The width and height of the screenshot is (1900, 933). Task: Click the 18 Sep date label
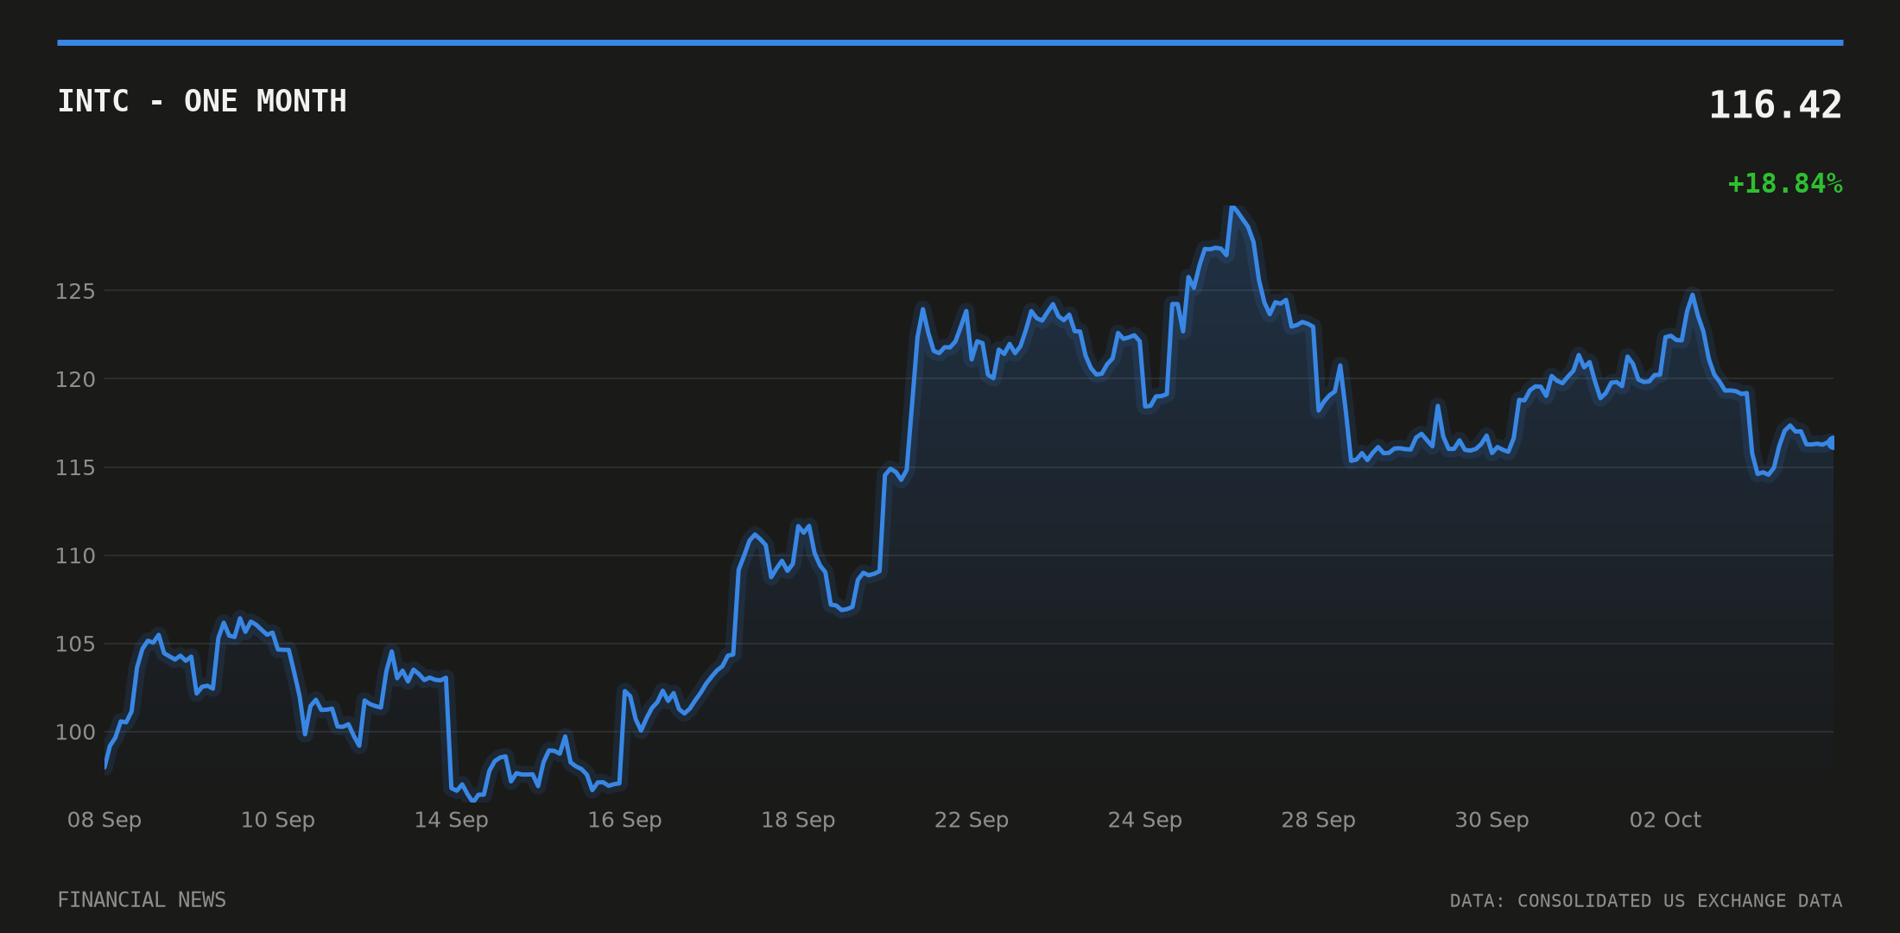(x=798, y=820)
